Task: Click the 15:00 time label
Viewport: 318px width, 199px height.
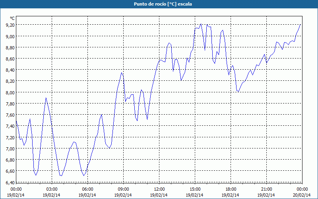Action: pyautogui.click(x=195, y=189)
